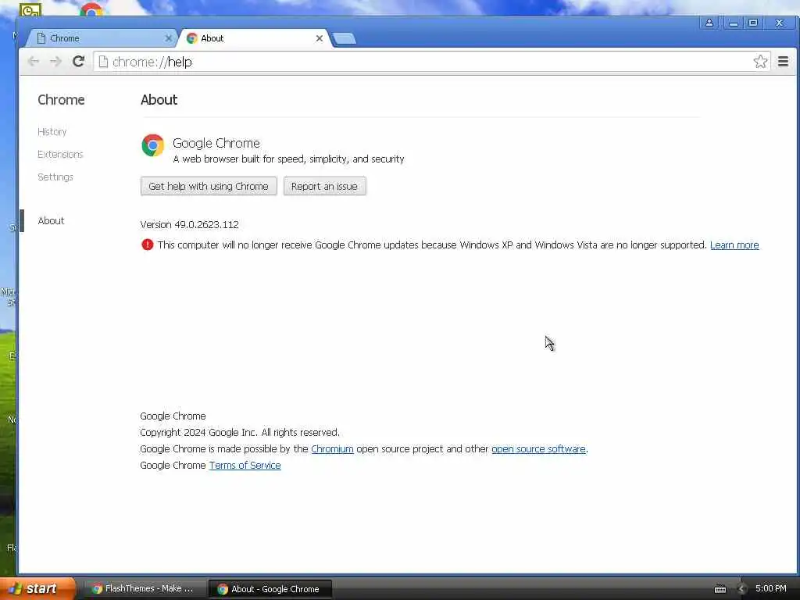Image resolution: width=800 pixels, height=600 pixels.
Task: Click the keyboard icon in system tray
Action: click(720, 589)
